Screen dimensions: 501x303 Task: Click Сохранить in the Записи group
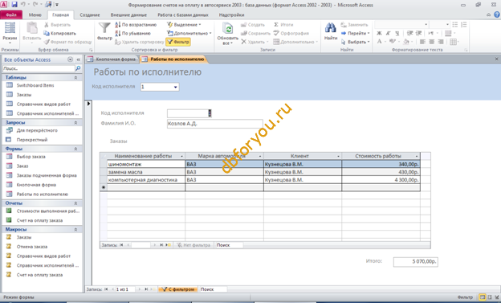255,33
